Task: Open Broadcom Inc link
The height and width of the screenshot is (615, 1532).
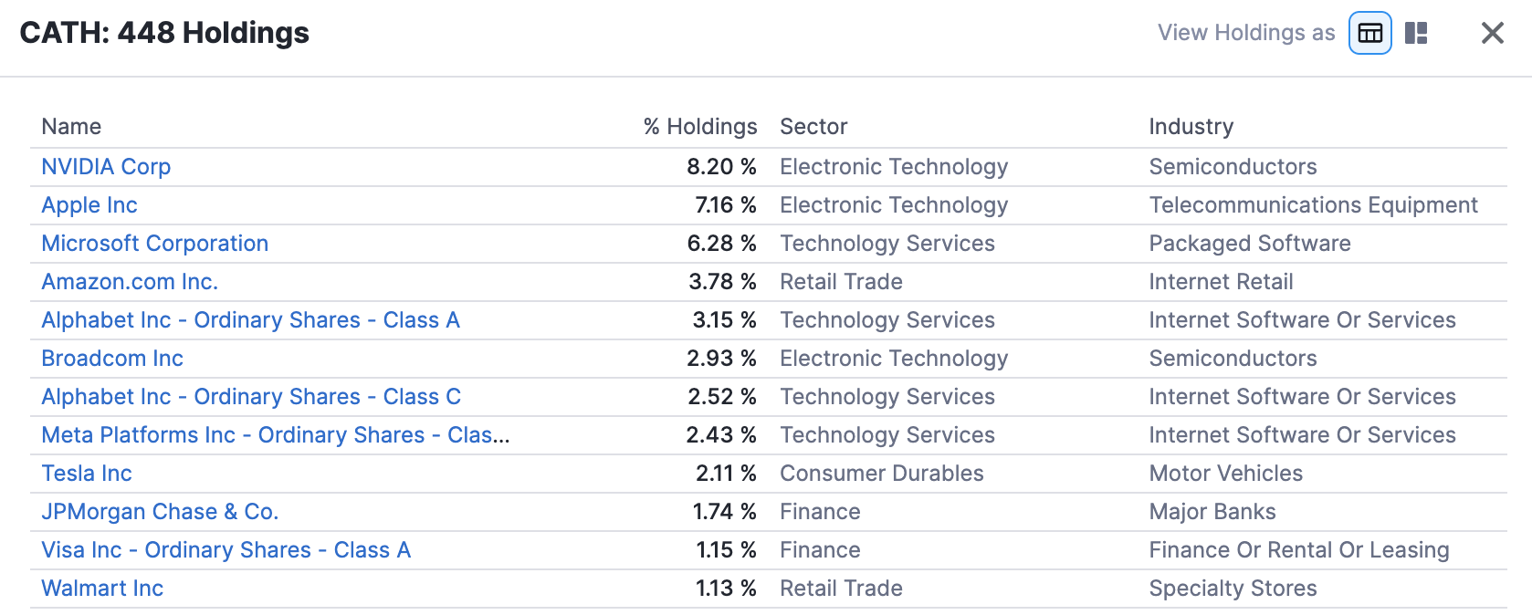Action: point(112,359)
